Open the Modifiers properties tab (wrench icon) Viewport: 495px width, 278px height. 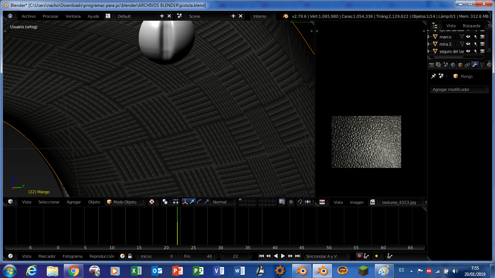(x=475, y=65)
